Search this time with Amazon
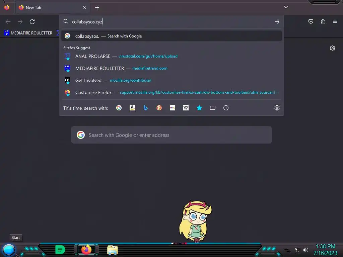343x257 pixels. [x=132, y=108]
